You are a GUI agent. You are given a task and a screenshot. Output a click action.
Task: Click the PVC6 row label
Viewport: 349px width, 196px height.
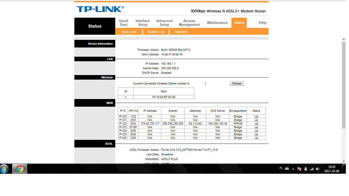coord(123,138)
